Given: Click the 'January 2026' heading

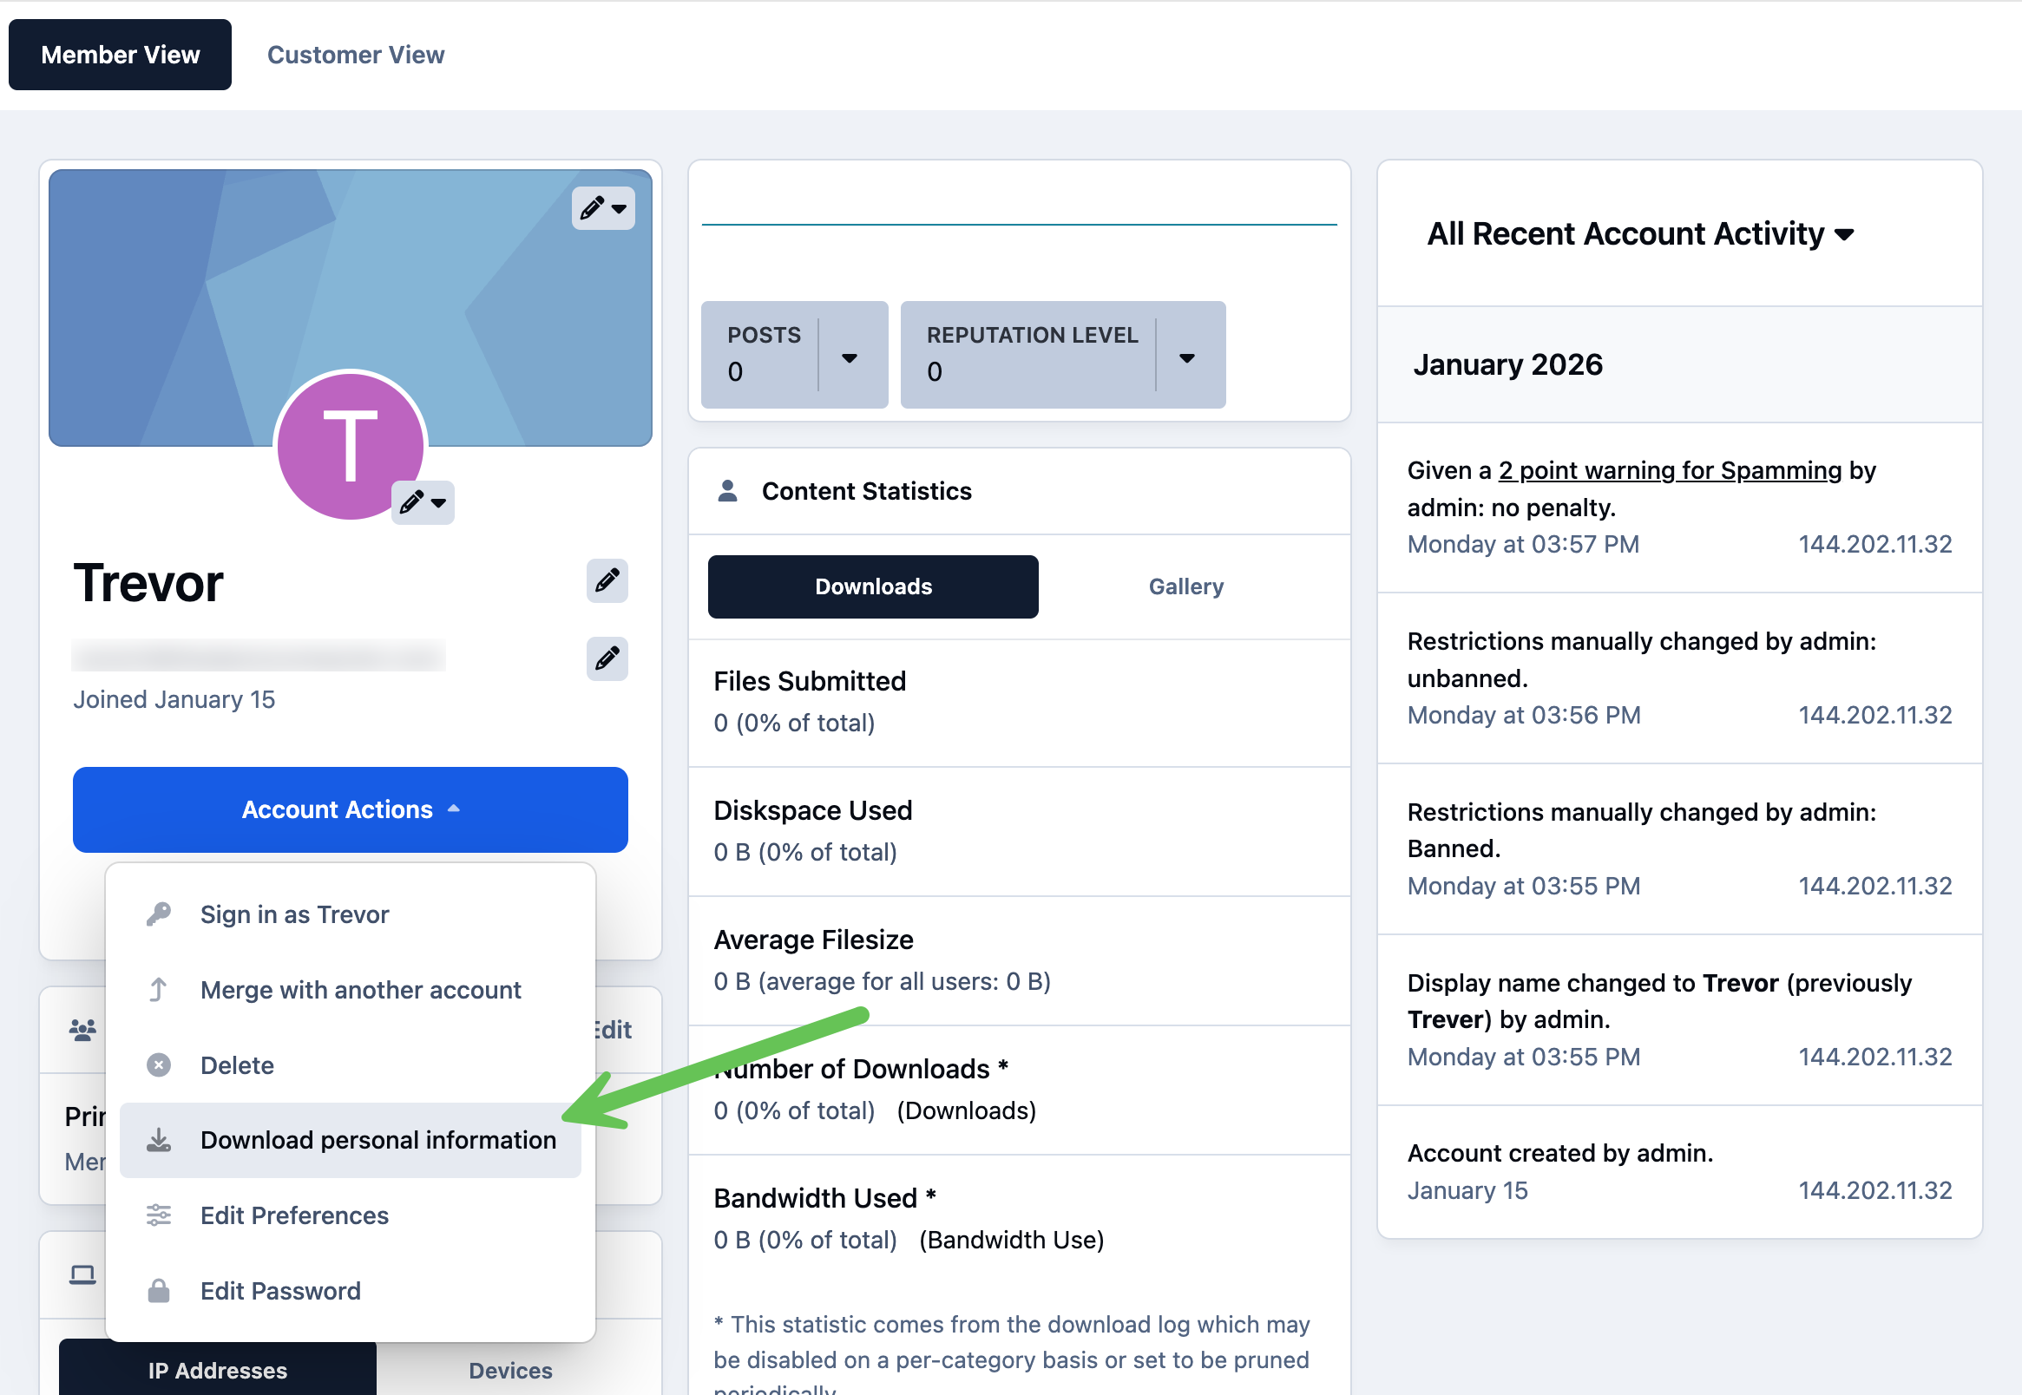Looking at the screenshot, I should [1508, 364].
